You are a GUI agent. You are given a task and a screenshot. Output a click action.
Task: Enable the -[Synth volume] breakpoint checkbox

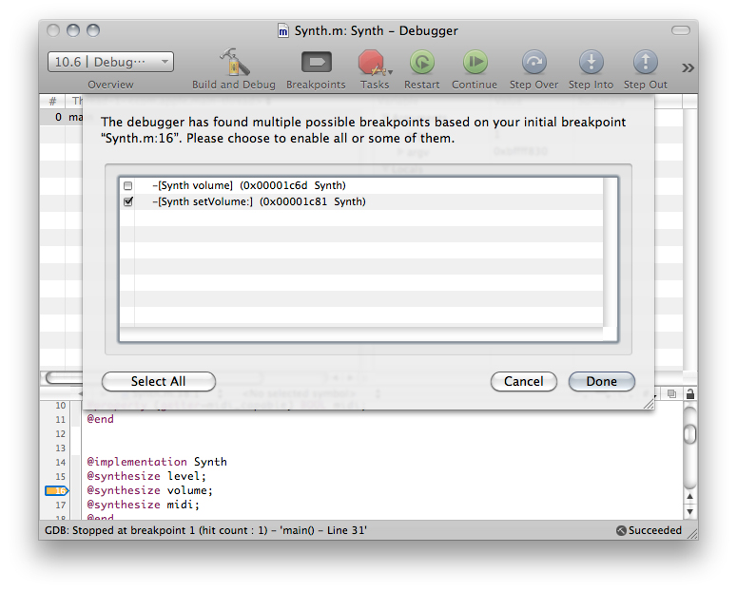point(128,185)
